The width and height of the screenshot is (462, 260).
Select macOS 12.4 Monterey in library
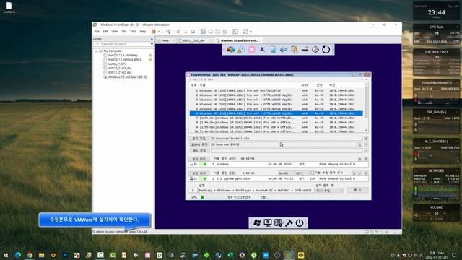(123, 55)
